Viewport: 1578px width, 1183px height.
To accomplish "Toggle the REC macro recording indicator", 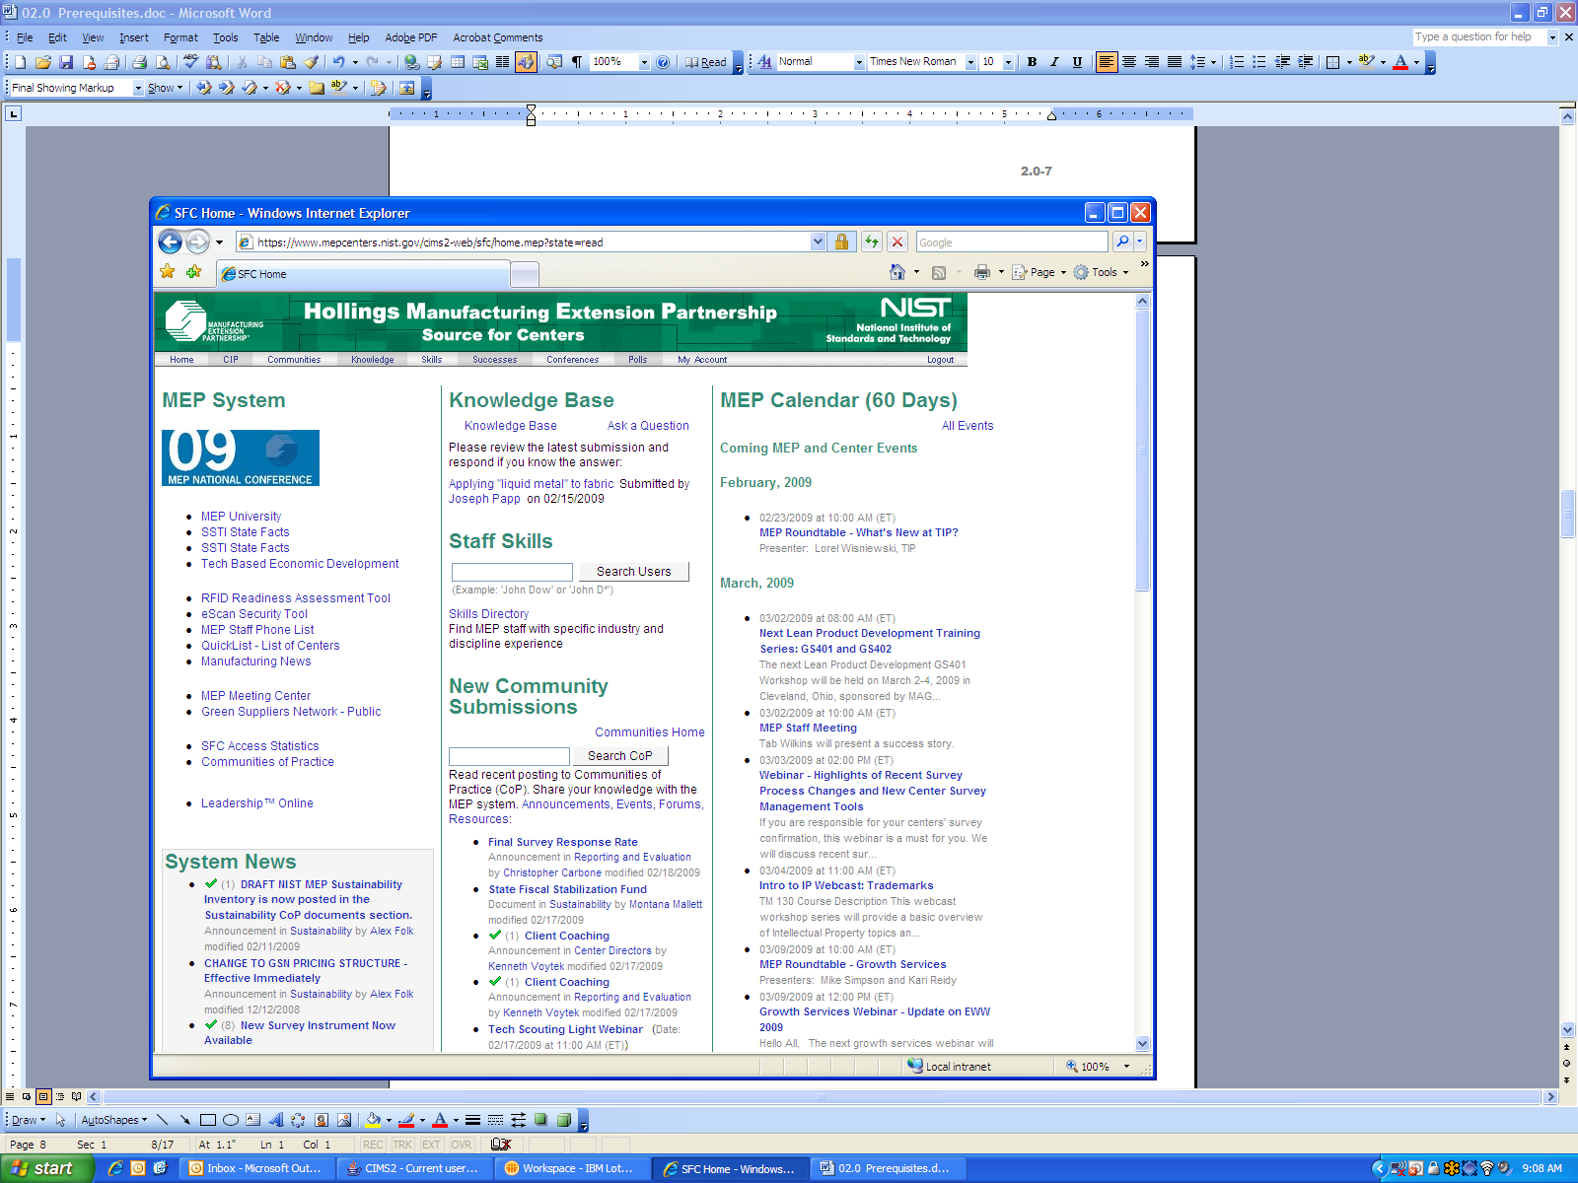I will pyautogui.click(x=373, y=1145).
